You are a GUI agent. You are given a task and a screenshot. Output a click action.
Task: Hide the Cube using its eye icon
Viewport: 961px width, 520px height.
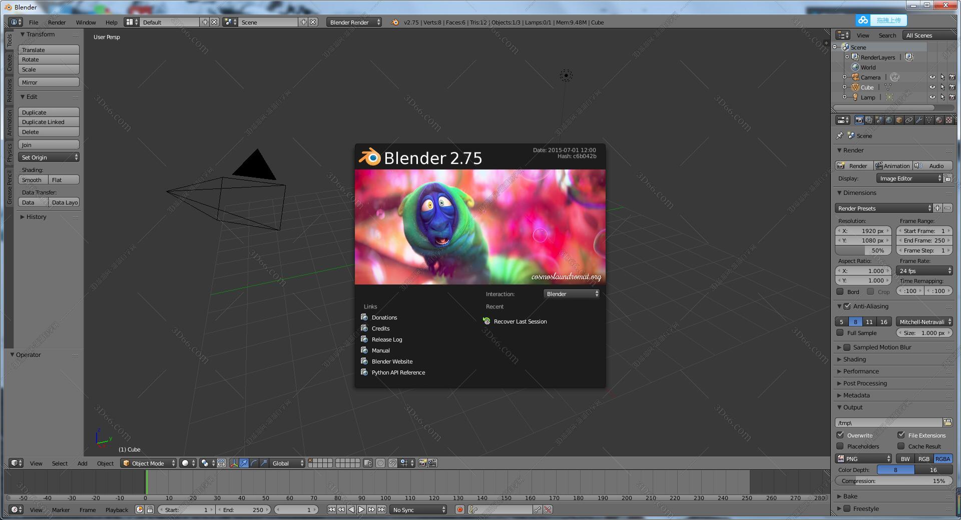click(932, 87)
